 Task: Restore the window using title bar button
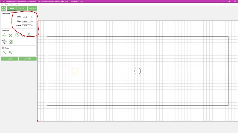(x=229, y=1)
